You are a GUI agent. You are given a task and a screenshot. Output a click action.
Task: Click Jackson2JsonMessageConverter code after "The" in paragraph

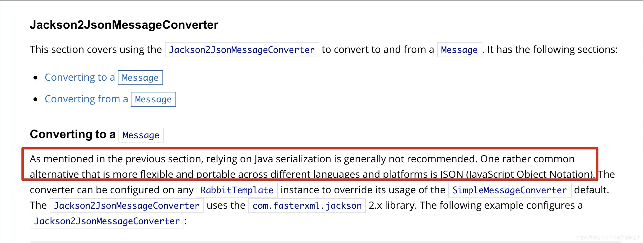tap(127, 206)
